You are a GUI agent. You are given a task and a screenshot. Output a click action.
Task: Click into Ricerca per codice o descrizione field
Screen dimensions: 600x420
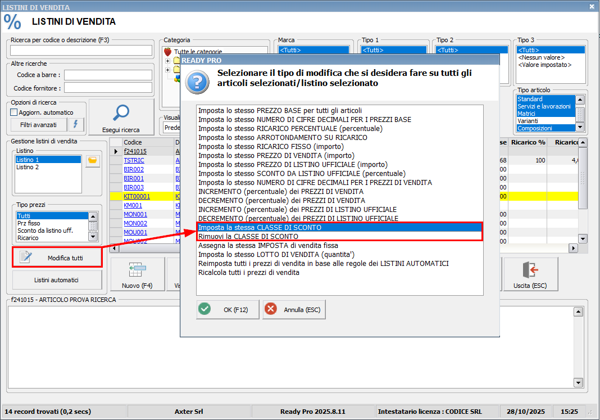(x=81, y=51)
